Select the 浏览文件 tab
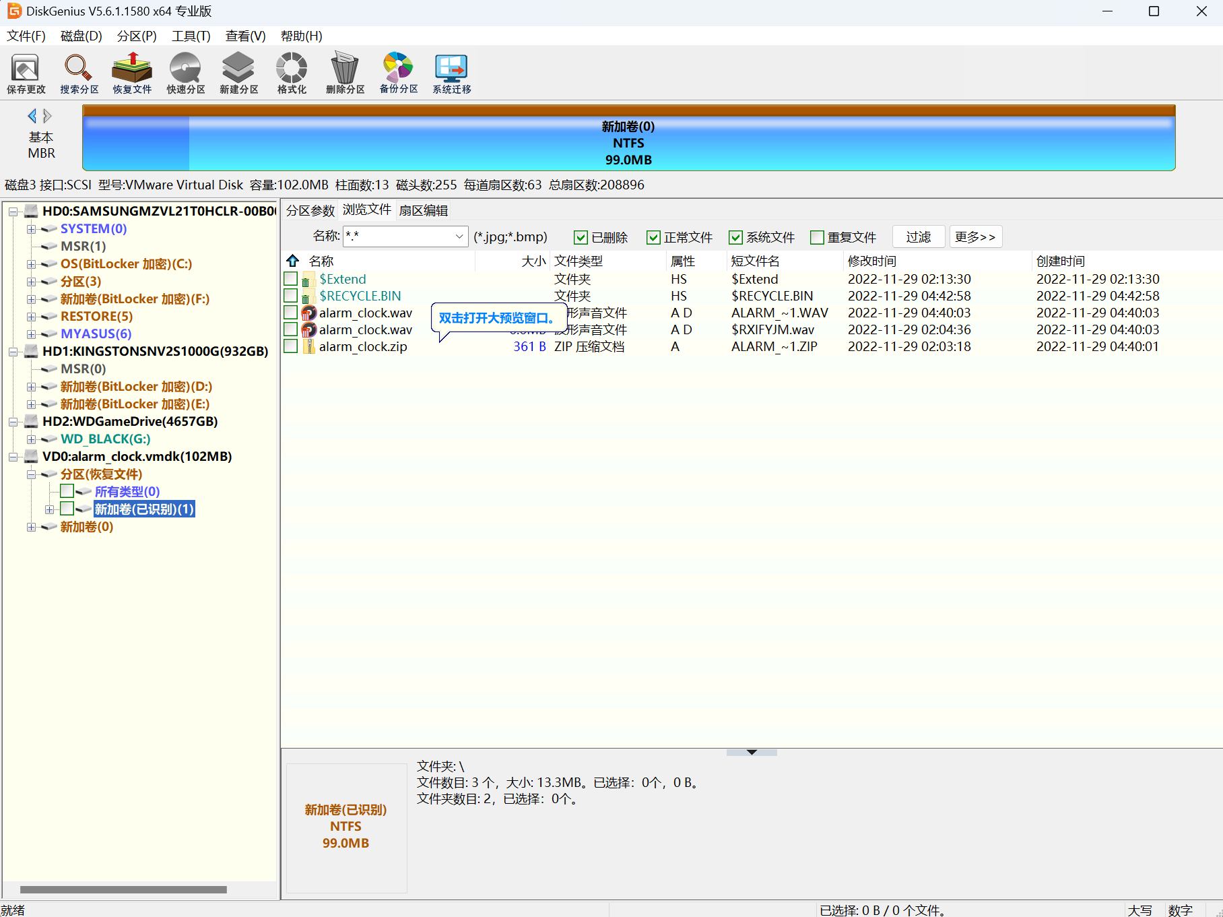Screen dimensions: 1223x917 (x=367, y=210)
